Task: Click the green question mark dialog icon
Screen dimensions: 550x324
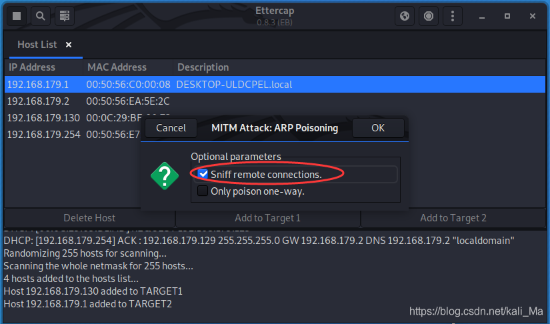Action: pos(165,175)
